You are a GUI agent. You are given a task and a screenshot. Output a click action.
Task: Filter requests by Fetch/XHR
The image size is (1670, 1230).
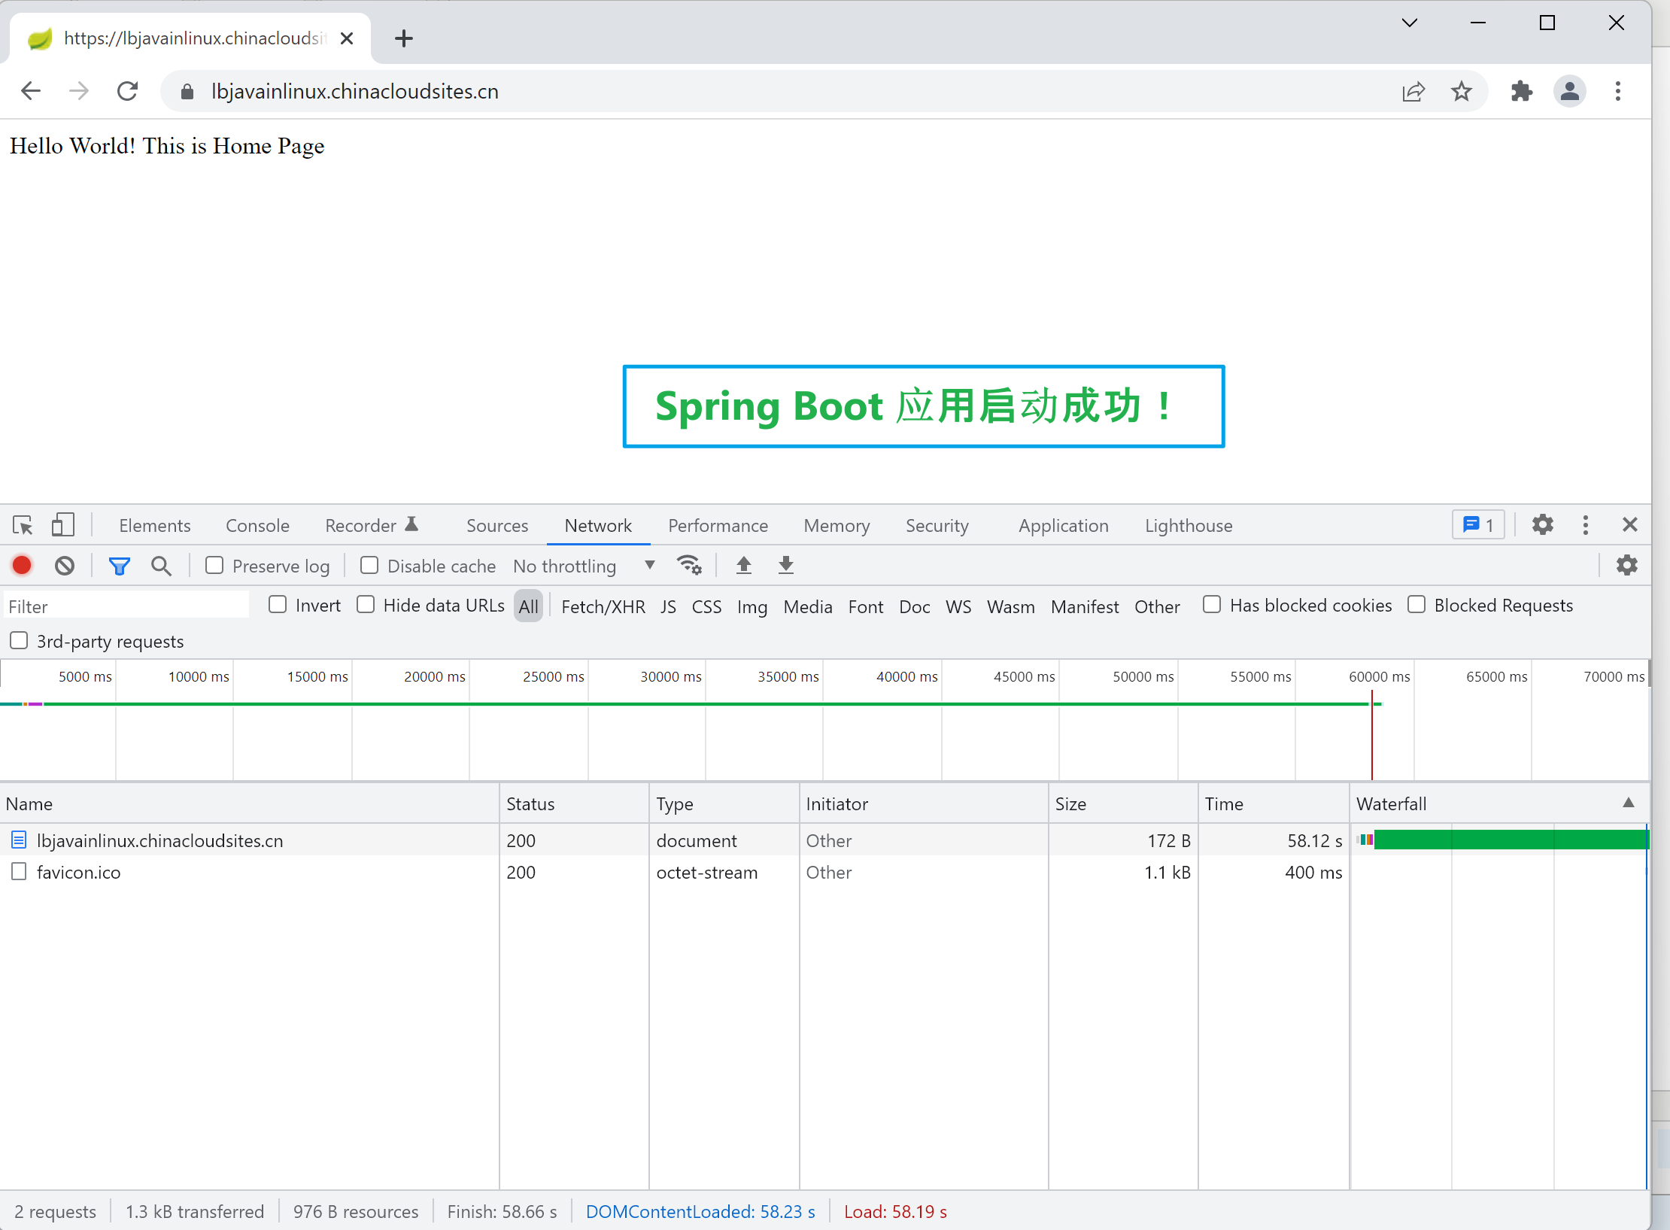603,606
